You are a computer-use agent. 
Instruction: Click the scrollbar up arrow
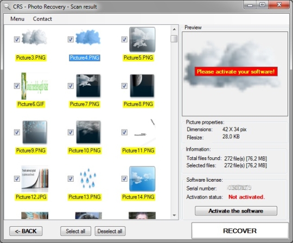coord(174,29)
